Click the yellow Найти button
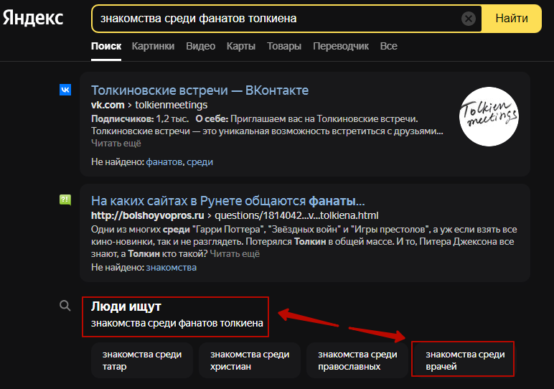This screenshot has height=389, width=554. click(x=511, y=19)
